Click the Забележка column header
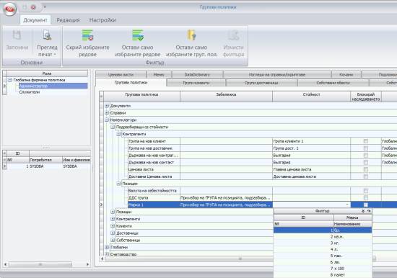The image size is (397, 278). point(226,96)
